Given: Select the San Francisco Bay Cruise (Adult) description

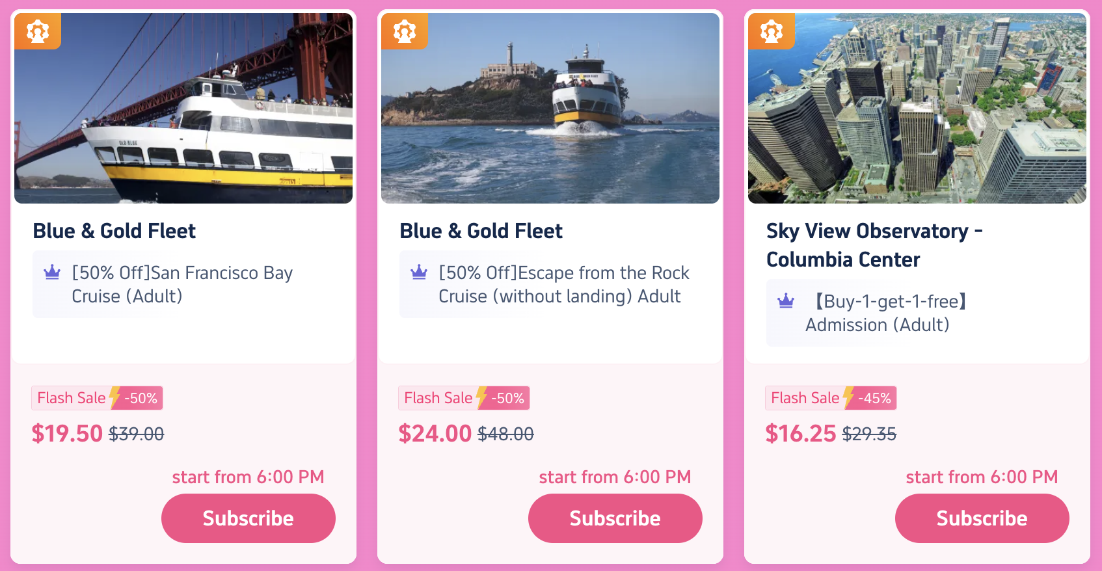Looking at the screenshot, I should (x=182, y=284).
